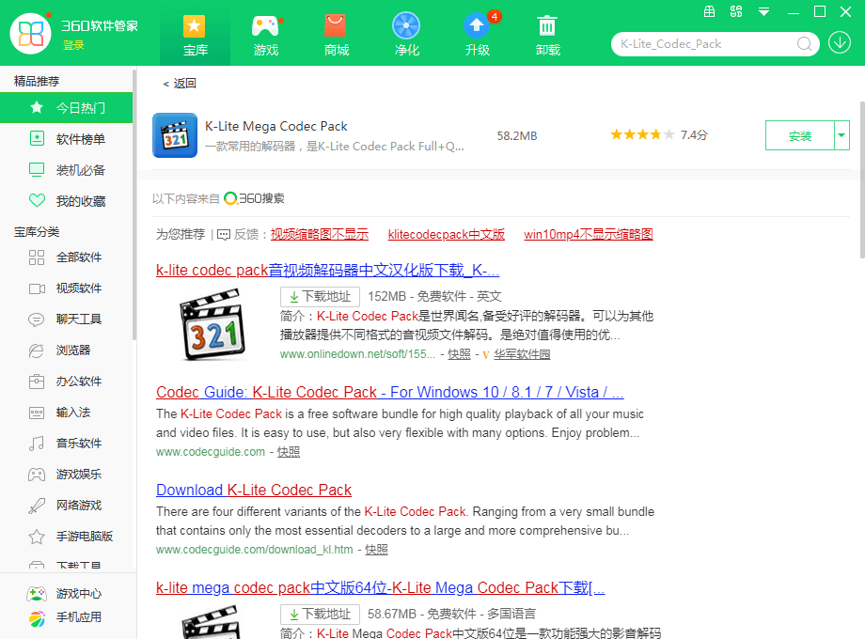865x639 pixels.
Task: Open result k-lite codec pack音视频解码器中文汉化版下载
Action: pyautogui.click(x=328, y=270)
